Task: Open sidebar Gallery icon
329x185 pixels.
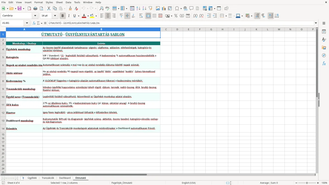Action: (324, 48)
